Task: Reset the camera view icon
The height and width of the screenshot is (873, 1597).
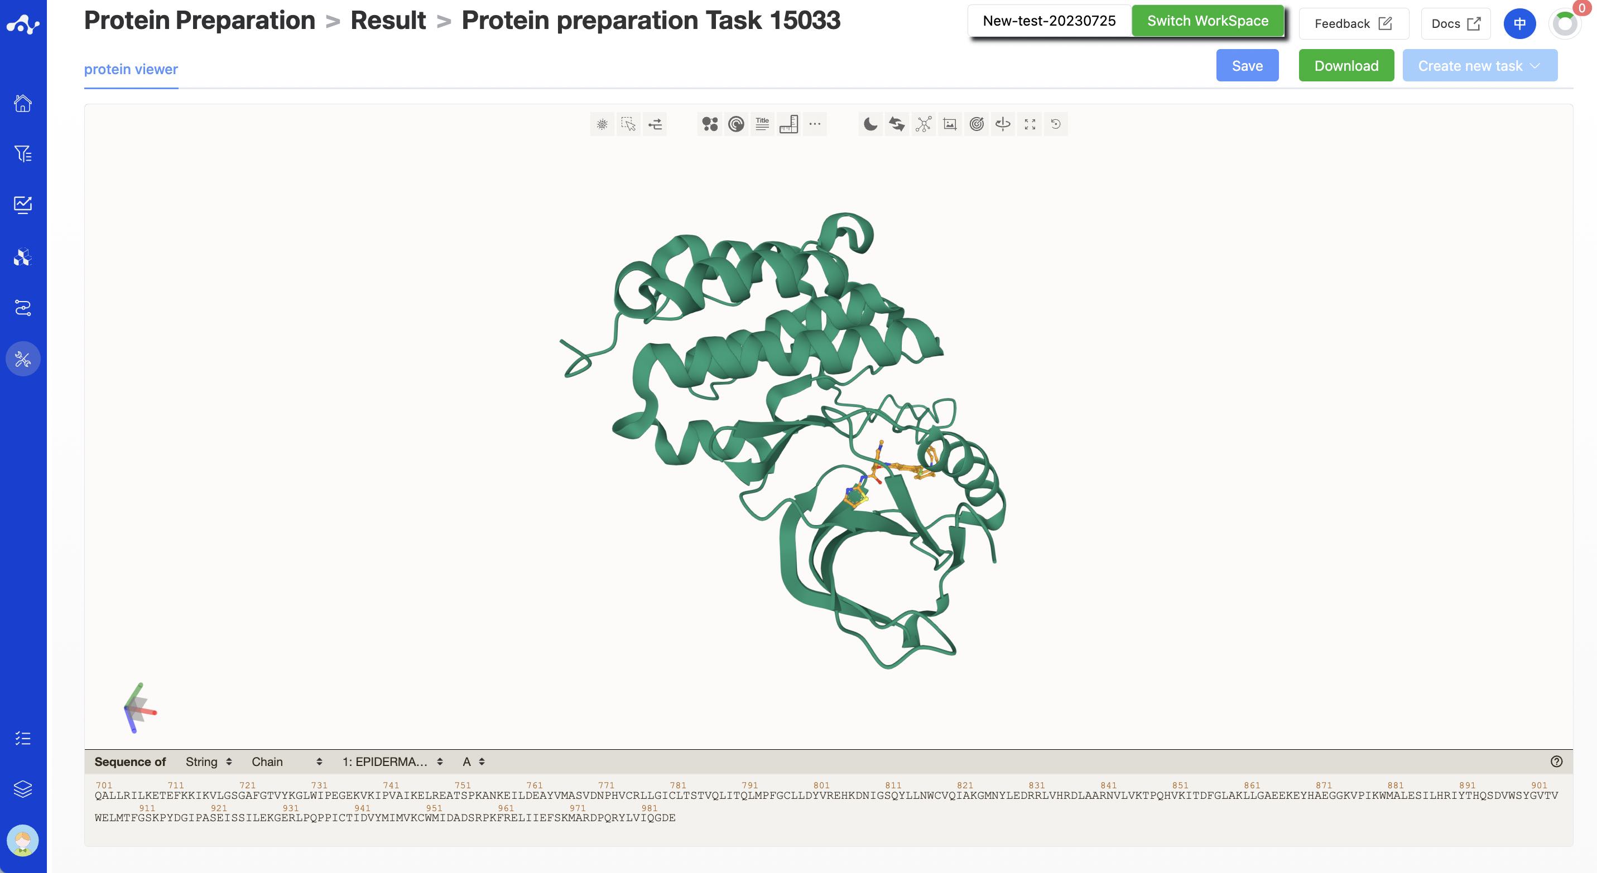Action: [x=1056, y=124]
